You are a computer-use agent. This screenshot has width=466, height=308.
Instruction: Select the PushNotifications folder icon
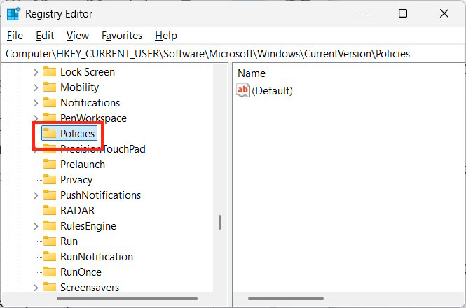coord(50,195)
